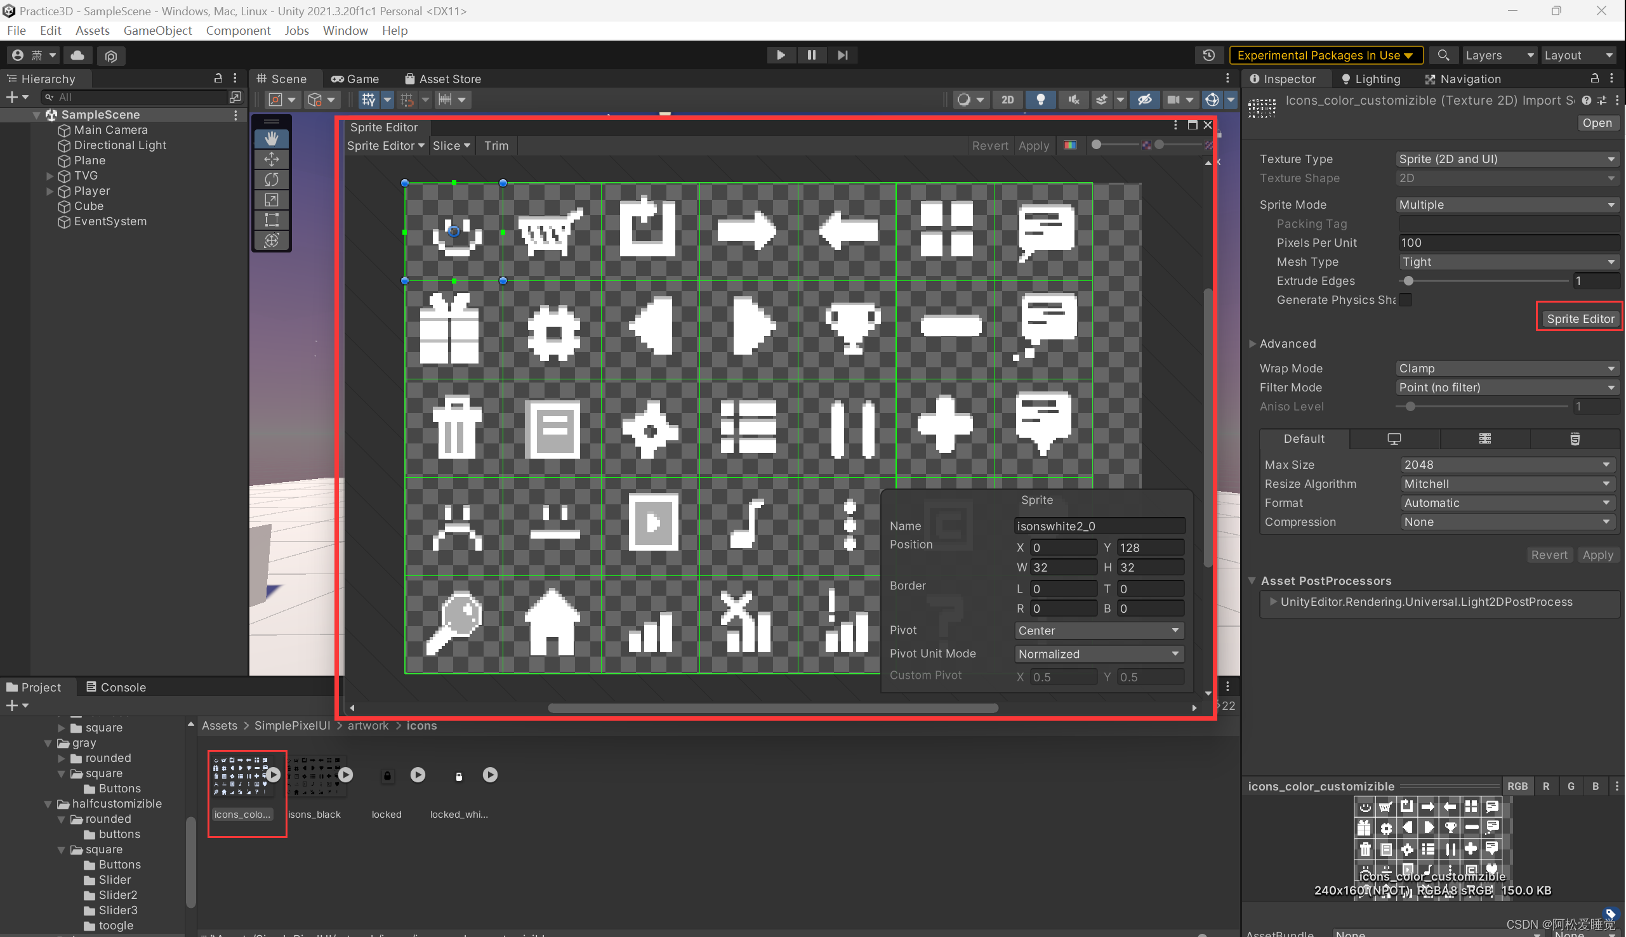Click the Sprite Editor button in Inspector
This screenshot has height=937, width=1626.
pyautogui.click(x=1579, y=318)
